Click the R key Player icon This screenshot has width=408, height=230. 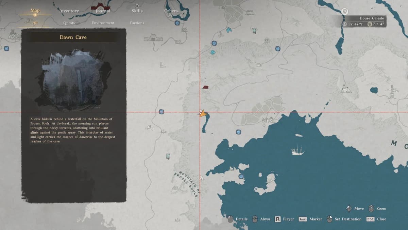(277, 219)
